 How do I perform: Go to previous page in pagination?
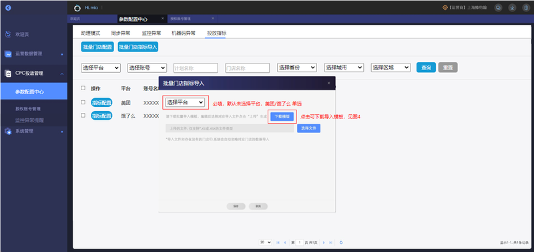pyautogui.click(x=285, y=243)
